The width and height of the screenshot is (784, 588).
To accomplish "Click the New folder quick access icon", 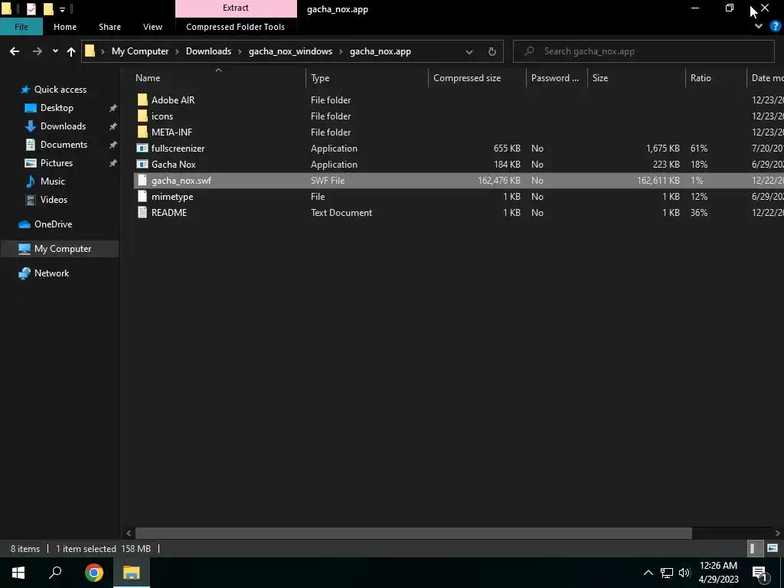I will (48, 8).
